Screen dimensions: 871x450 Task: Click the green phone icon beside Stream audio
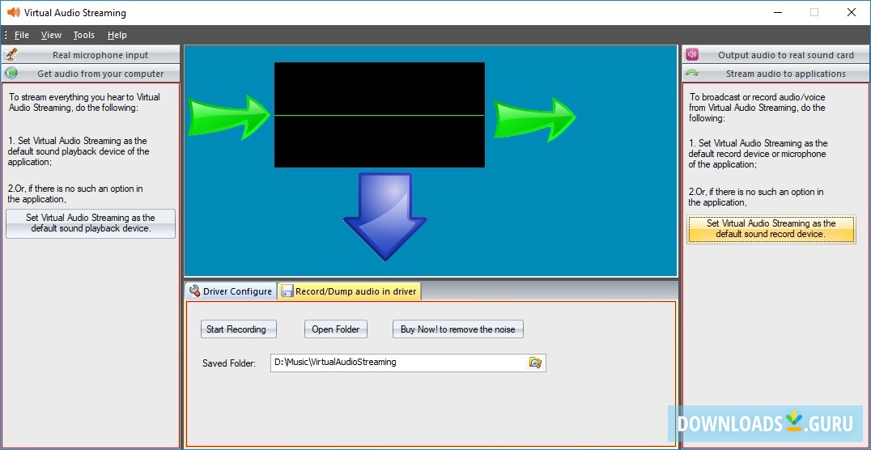pos(691,73)
